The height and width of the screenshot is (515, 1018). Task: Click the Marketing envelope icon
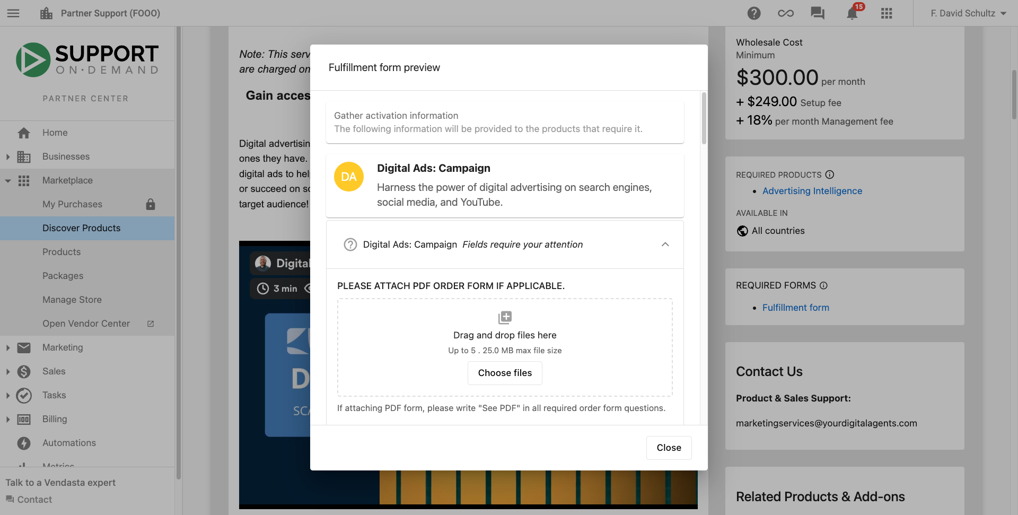coord(24,347)
